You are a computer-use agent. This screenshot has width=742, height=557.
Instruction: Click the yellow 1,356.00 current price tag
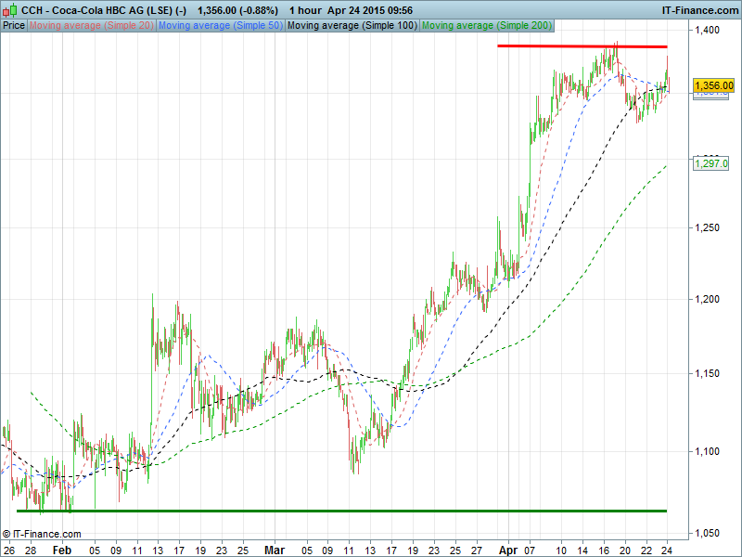(714, 85)
